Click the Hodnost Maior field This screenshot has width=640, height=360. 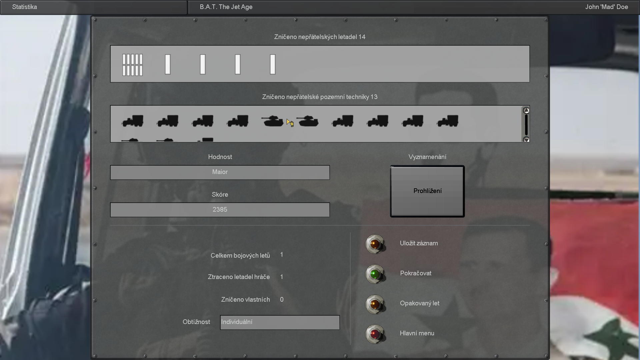(x=220, y=172)
